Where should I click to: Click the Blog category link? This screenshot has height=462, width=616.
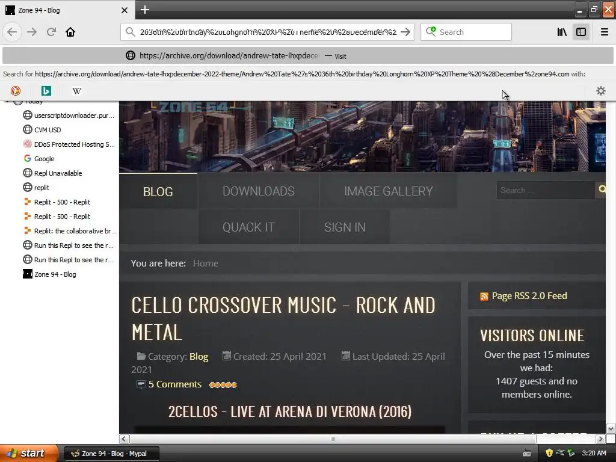199,356
